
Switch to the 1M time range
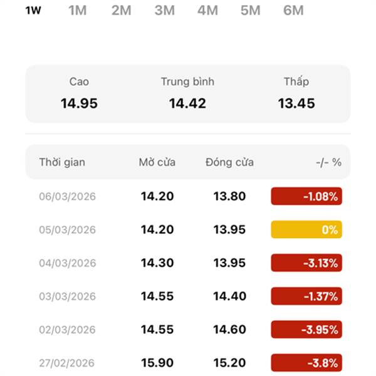77,10
